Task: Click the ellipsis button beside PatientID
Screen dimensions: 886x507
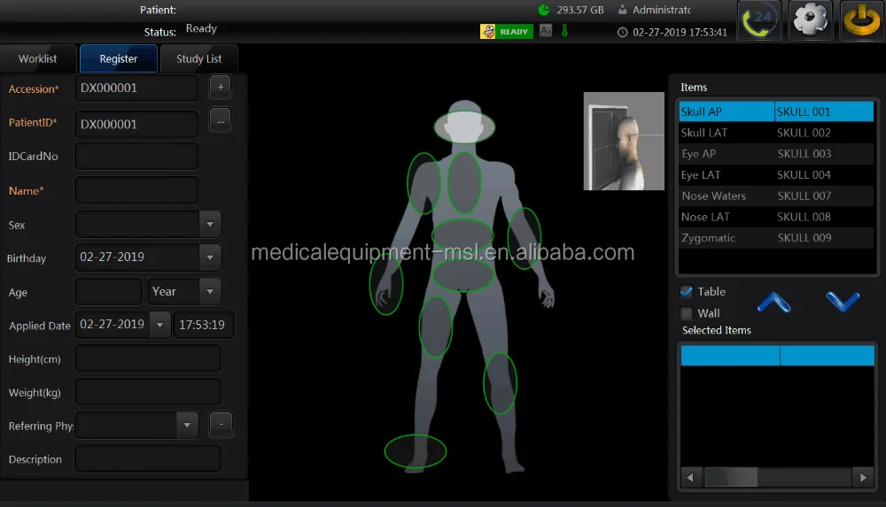Action: pyautogui.click(x=221, y=119)
